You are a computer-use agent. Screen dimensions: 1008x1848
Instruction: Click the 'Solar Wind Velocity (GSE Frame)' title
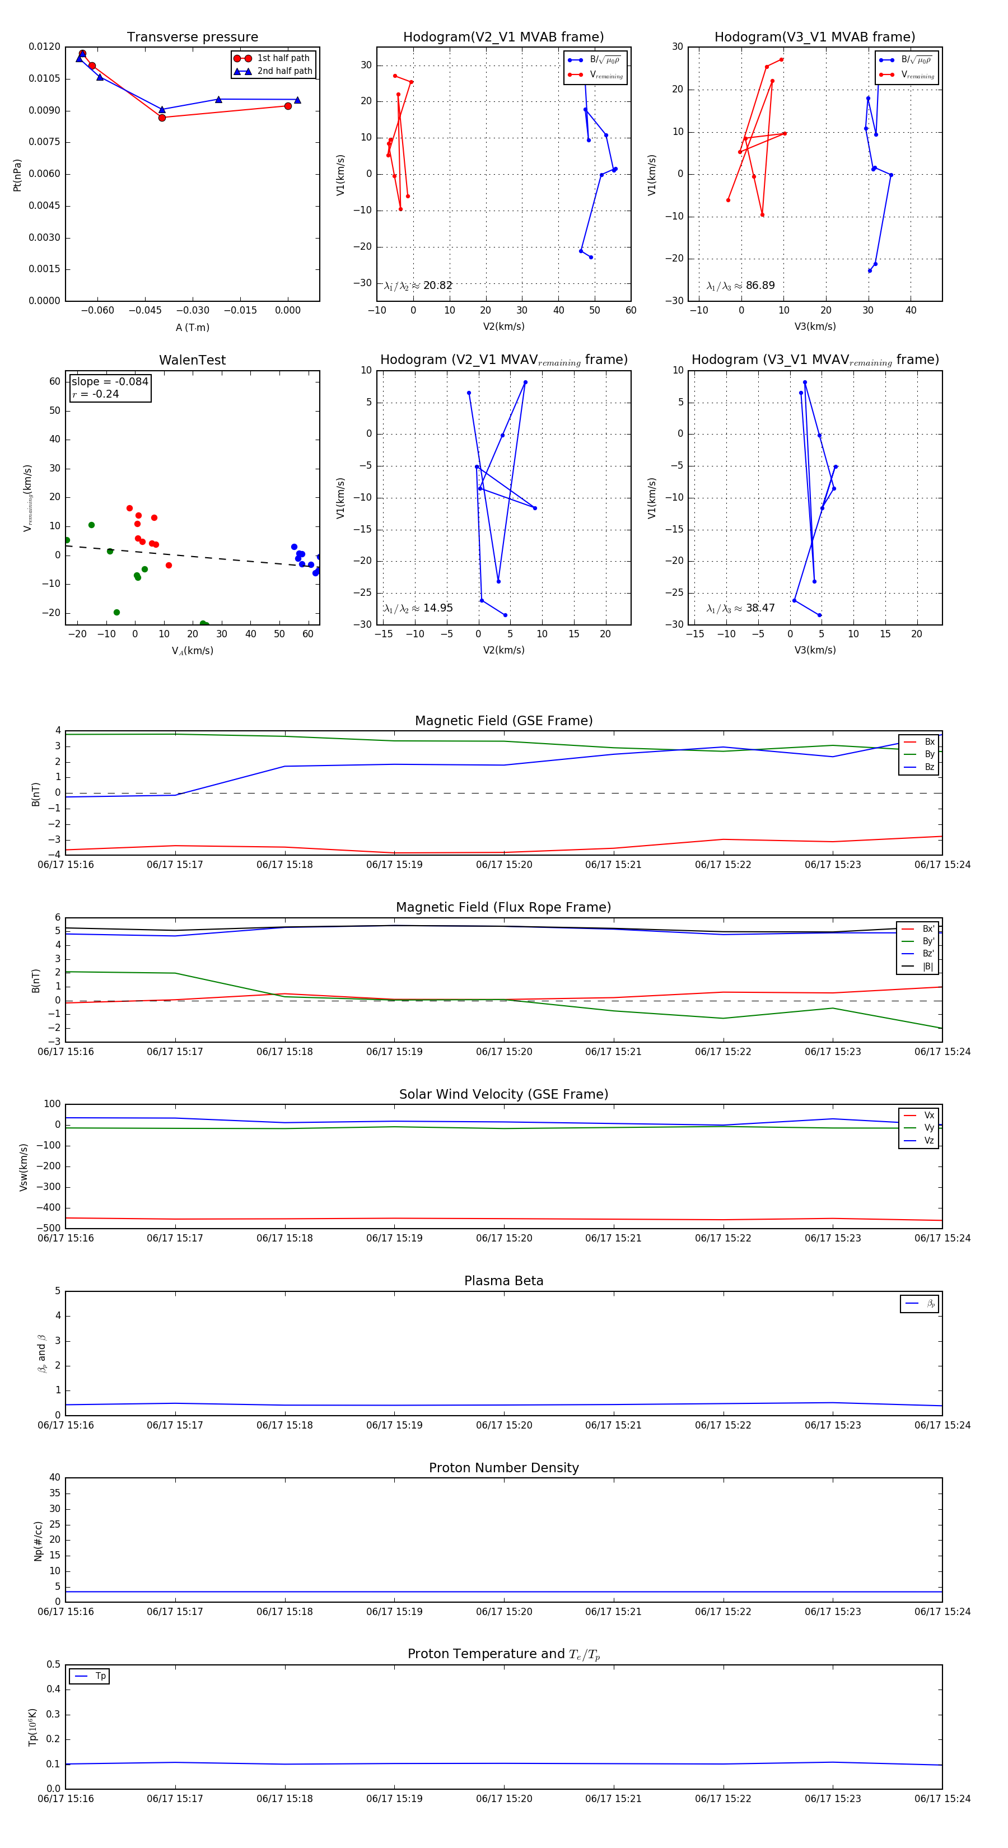coord(503,1094)
